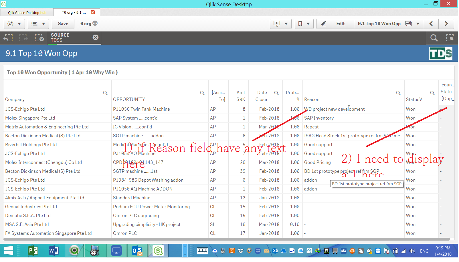Screen dimensions: 459x262
Task: Clear all selections
Action: (39, 38)
